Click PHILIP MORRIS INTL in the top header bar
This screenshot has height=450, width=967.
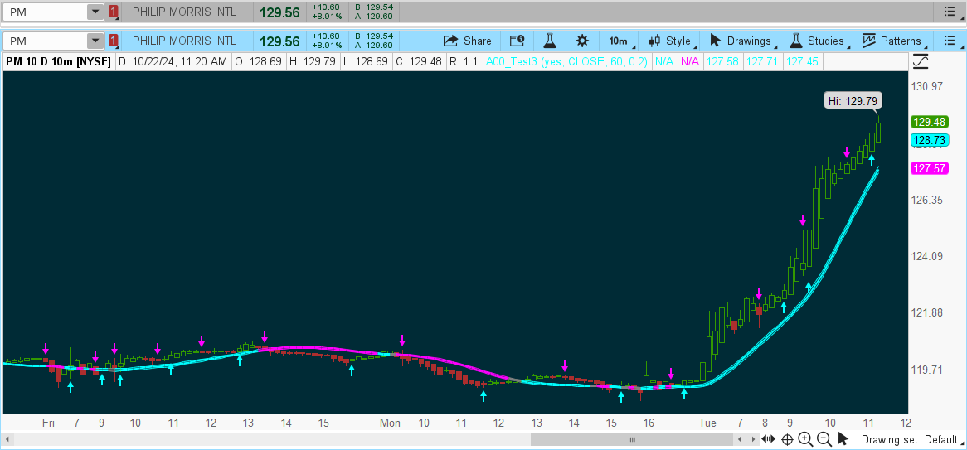[x=187, y=11]
